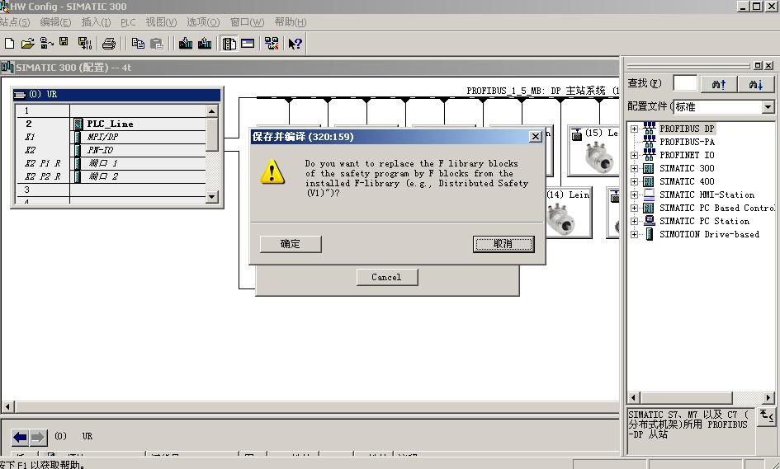
Task: Expand the SIMATIC HMI-Station node
Action: pos(634,195)
